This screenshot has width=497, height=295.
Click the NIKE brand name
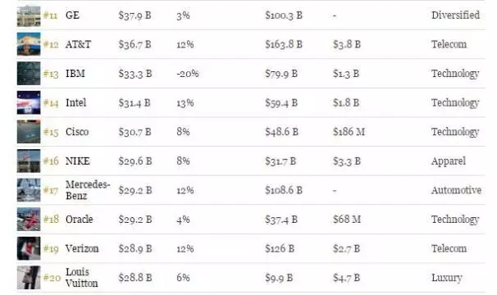click(x=78, y=161)
